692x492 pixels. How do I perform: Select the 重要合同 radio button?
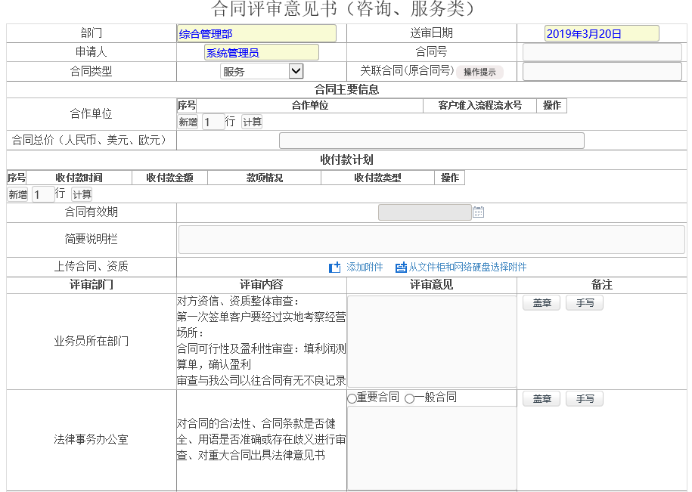pos(352,398)
